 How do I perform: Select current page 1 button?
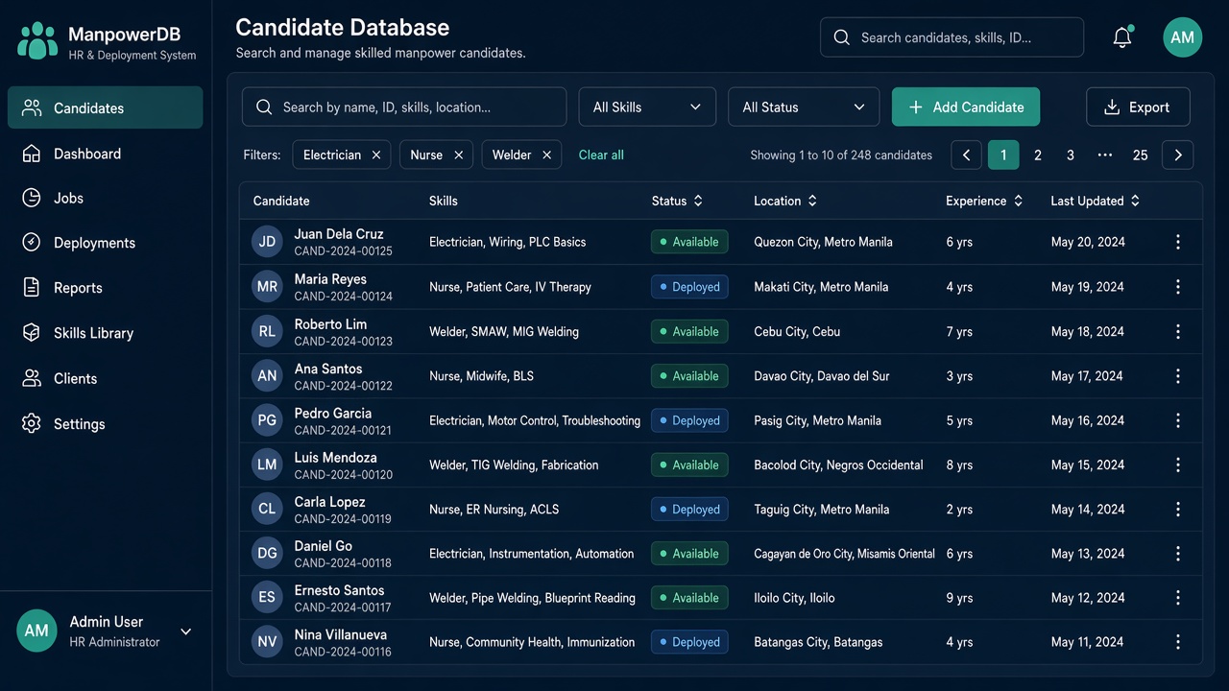pyautogui.click(x=1003, y=155)
